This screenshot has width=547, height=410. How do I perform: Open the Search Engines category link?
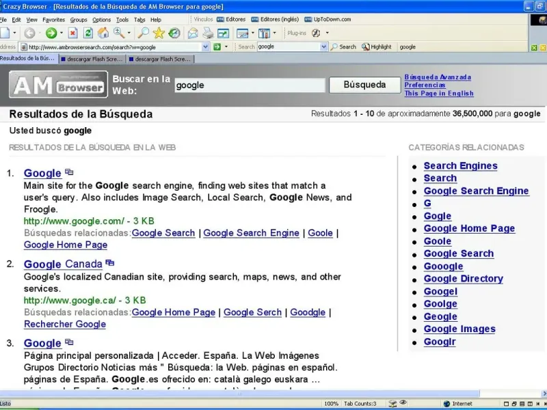(x=460, y=165)
